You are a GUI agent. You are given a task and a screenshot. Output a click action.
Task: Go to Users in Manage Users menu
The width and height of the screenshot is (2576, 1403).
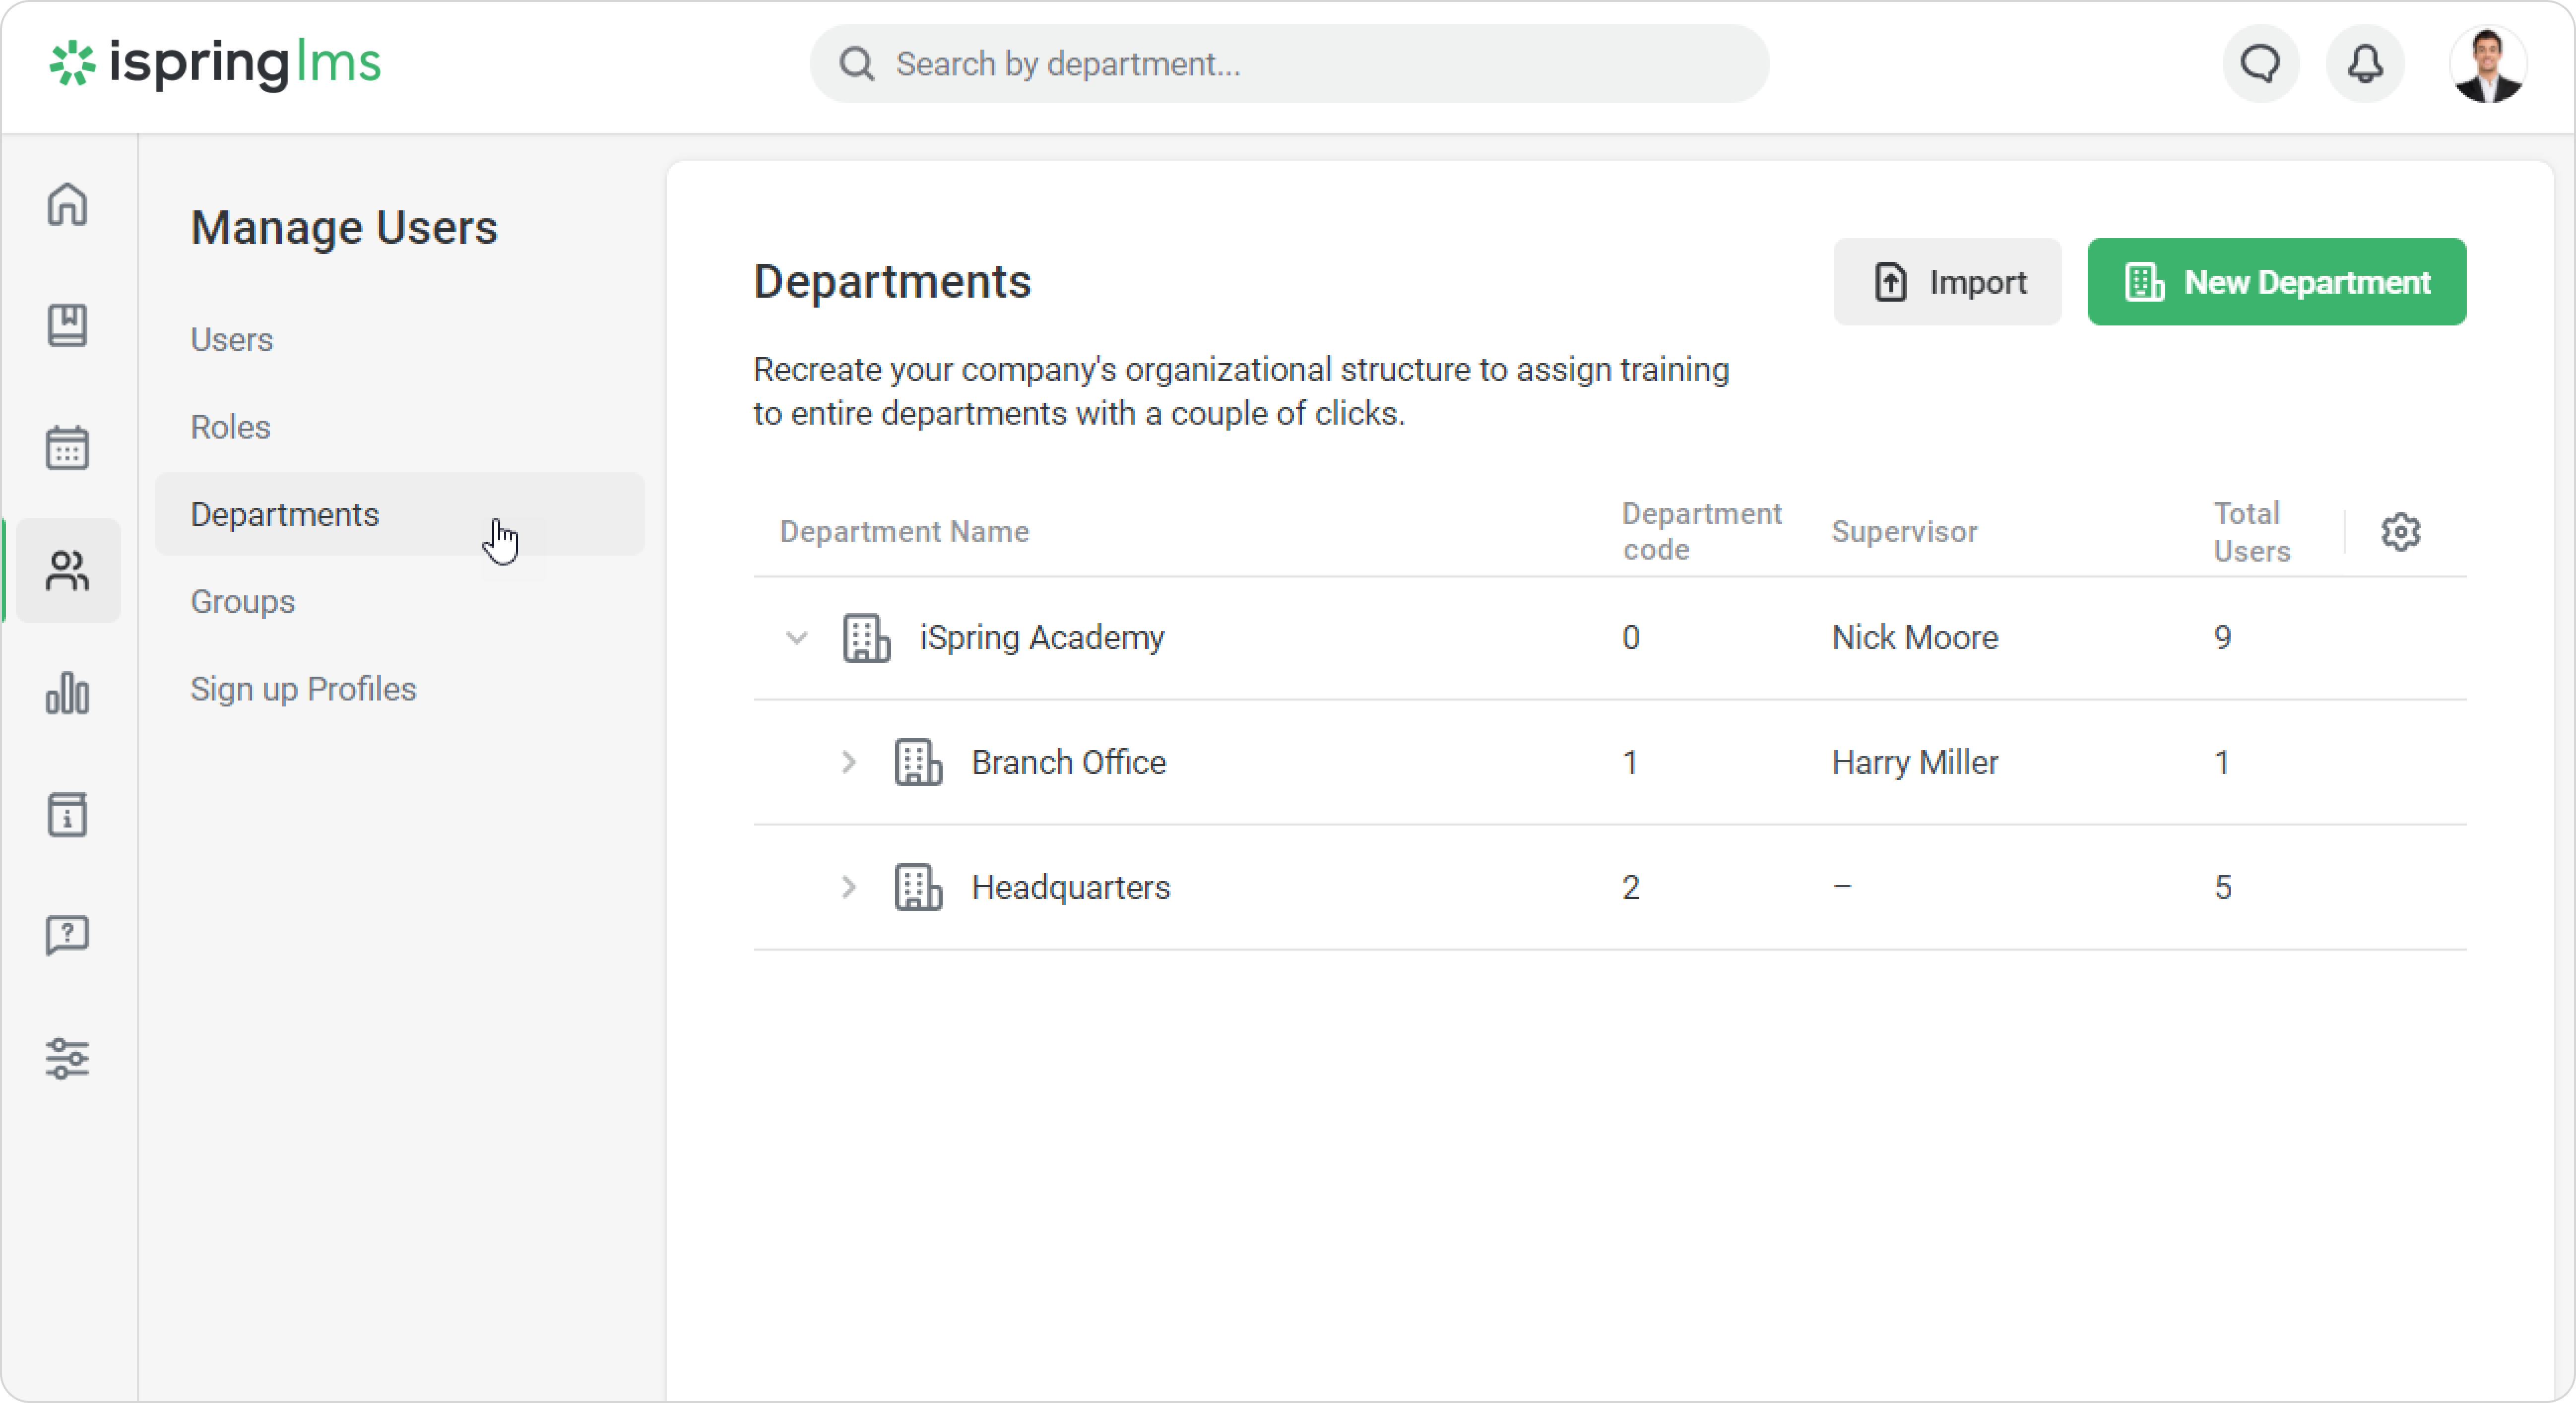232,340
